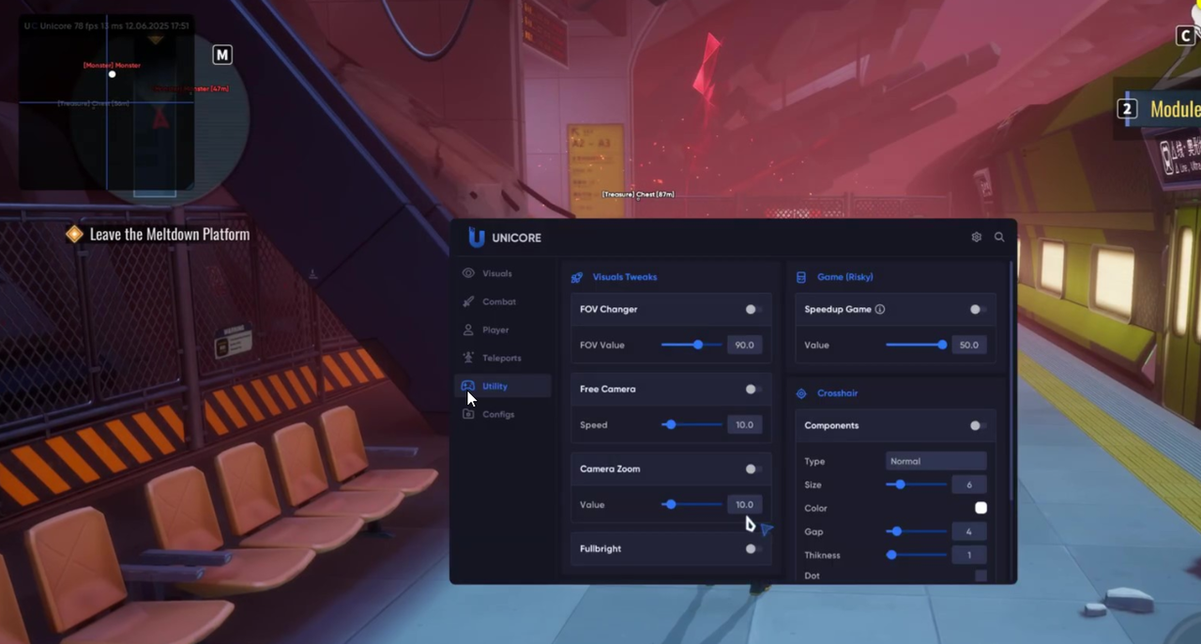Toggle the Speedup Game switch
The image size is (1201, 644).
(978, 309)
